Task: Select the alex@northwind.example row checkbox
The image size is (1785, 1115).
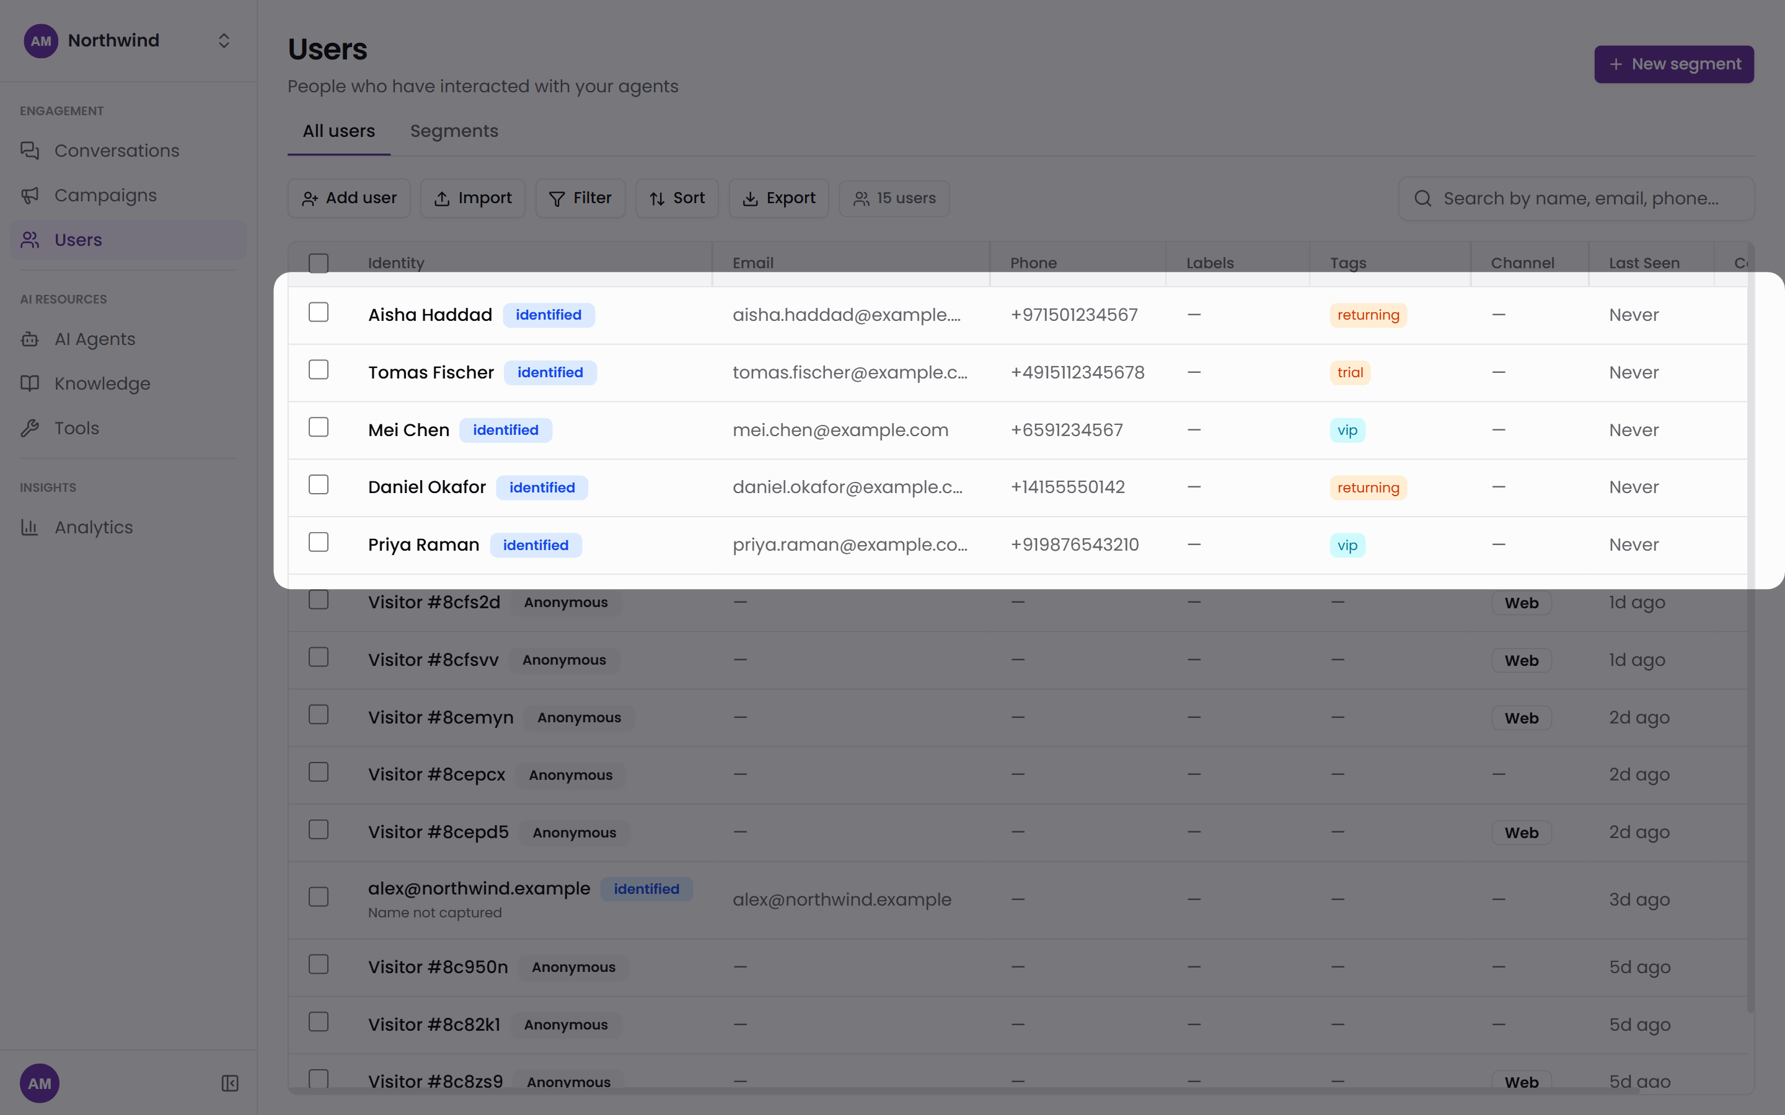Action: click(319, 897)
